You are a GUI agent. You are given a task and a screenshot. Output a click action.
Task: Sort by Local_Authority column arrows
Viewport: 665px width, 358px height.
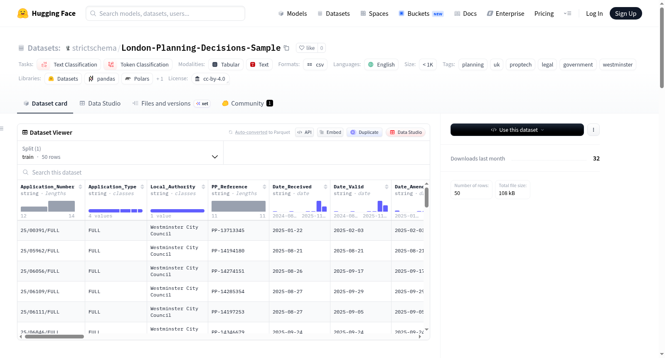coord(203,187)
